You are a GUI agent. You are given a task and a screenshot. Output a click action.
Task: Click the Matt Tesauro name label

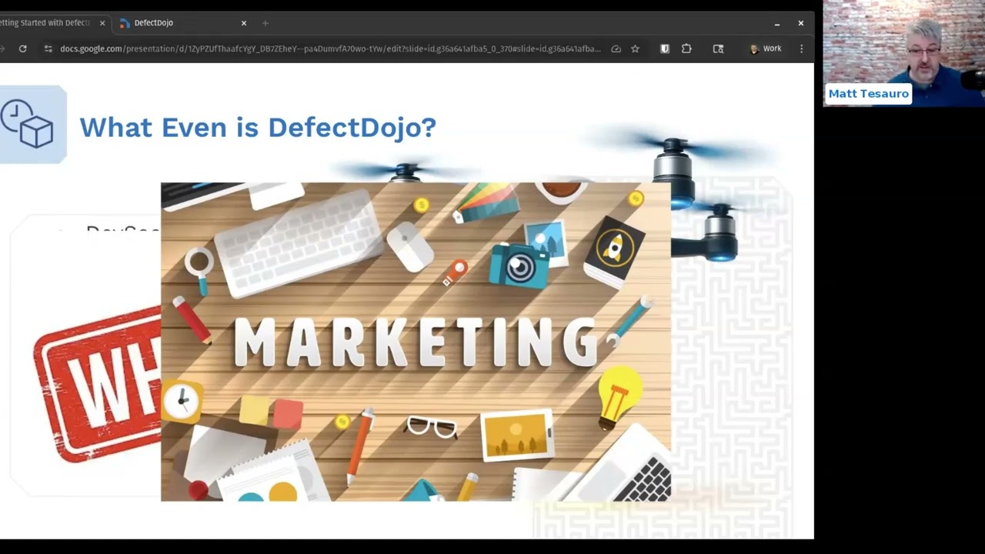[869, 93]
